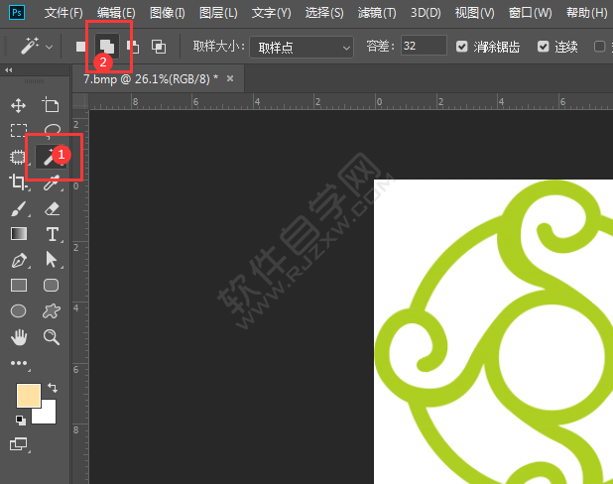Toggle the 消除锯齿 anti-alias checkbox

tap(461, 47)
